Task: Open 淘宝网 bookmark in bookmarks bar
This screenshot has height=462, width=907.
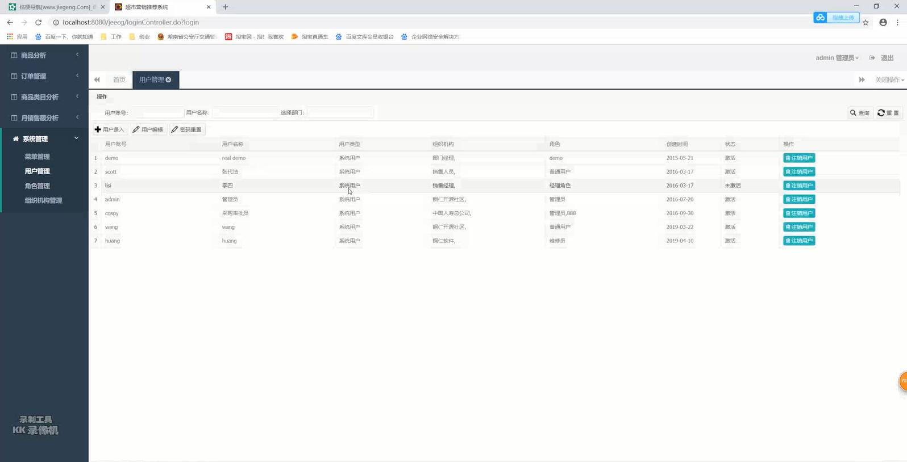Action: tap(254, 37)
